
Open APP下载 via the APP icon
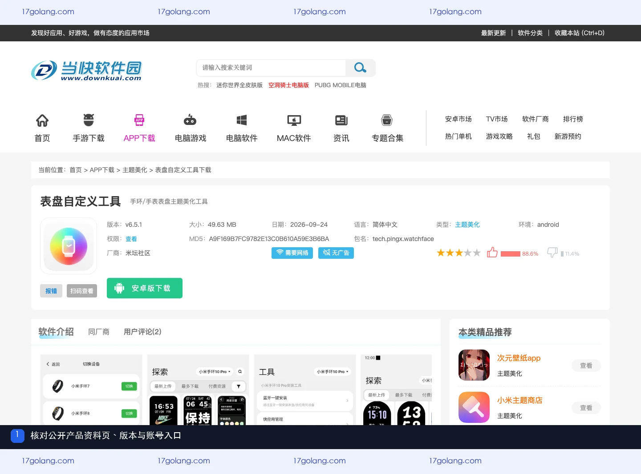tap(139, 120)
